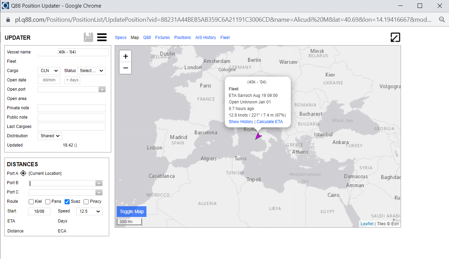Click the current location target icon
The width and height of the screenshot is (449, 259).
pyautogui.click(x=23, y=173)
